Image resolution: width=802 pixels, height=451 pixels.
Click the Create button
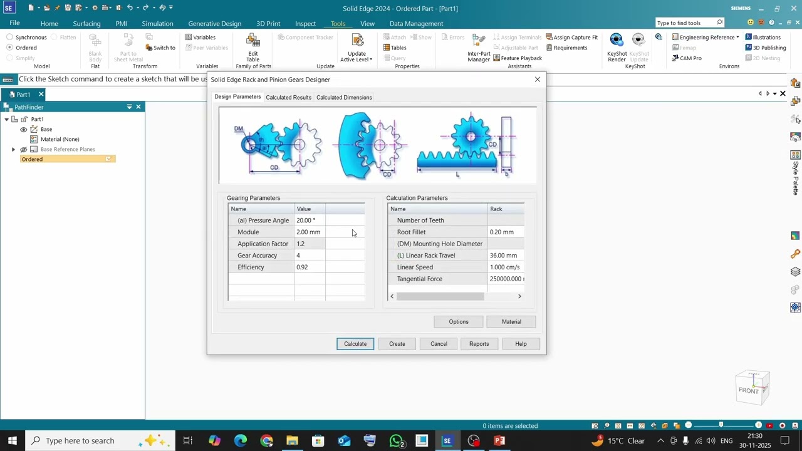[397, 344]
